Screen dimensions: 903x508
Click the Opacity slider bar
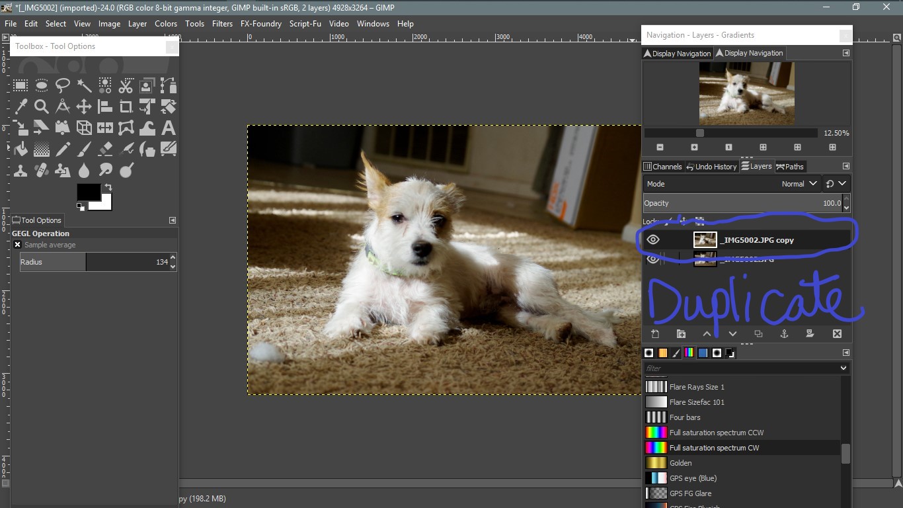tap(743, 203)
